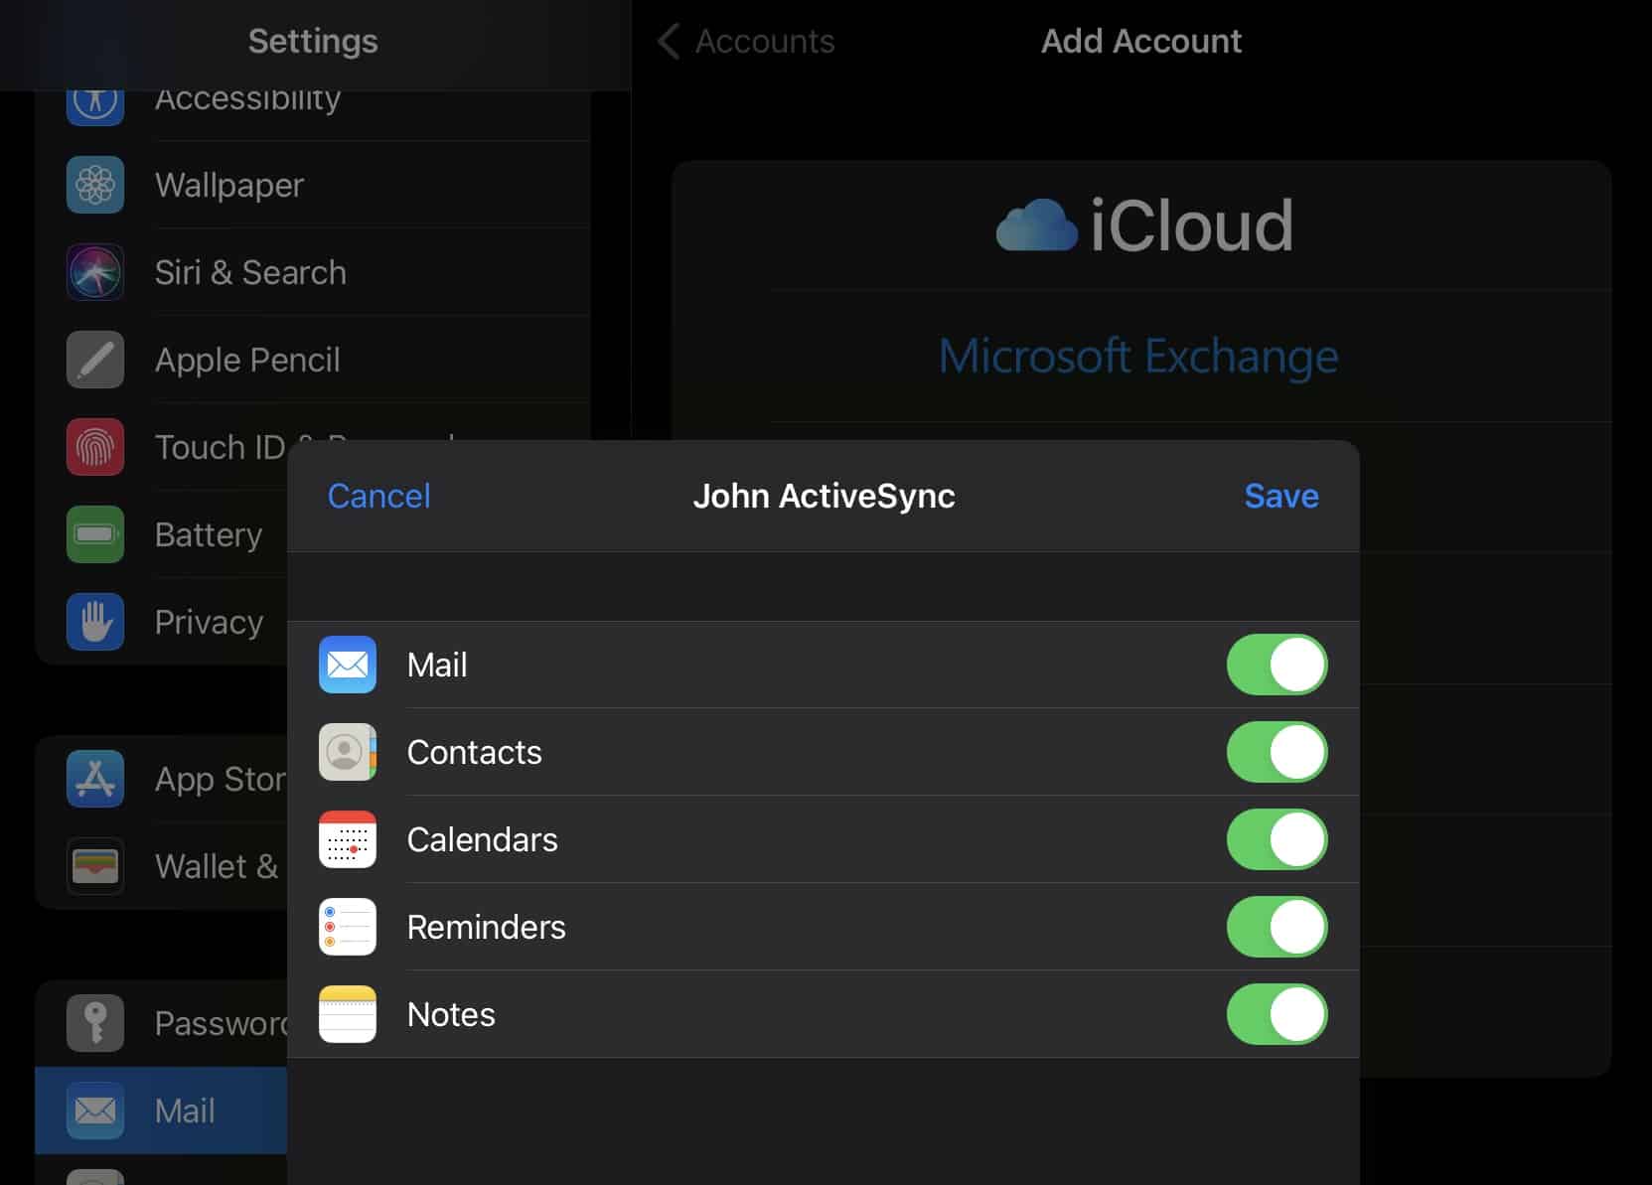Tap the red Touch ID fingerprint icon
1652x1185 pixels.
tap(95, 447)
